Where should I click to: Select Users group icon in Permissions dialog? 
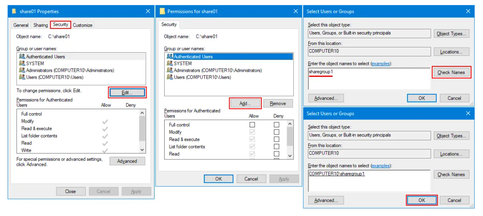coord(170,77)
